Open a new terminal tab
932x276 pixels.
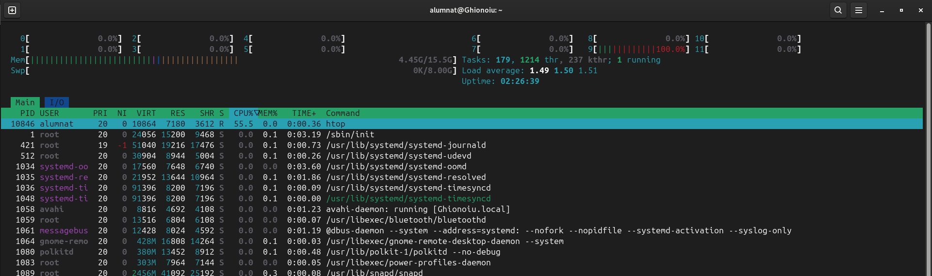(12, 10)
